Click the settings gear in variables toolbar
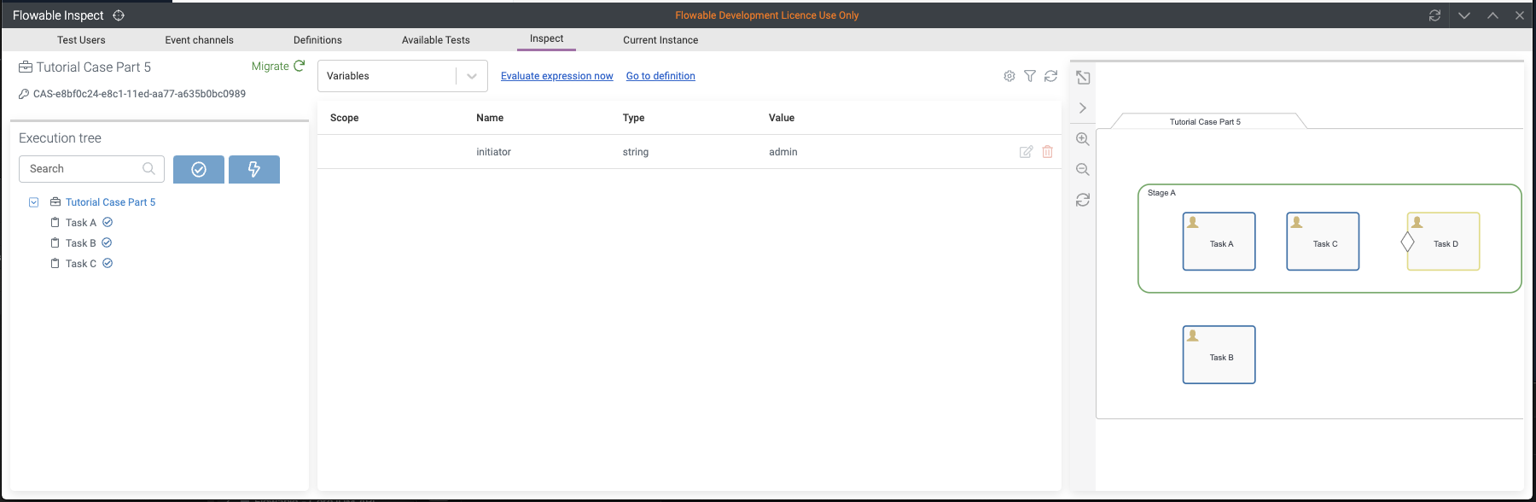Image resolution: width=1536 pixels, height=502 pixels. click(x=1009, y=76)
